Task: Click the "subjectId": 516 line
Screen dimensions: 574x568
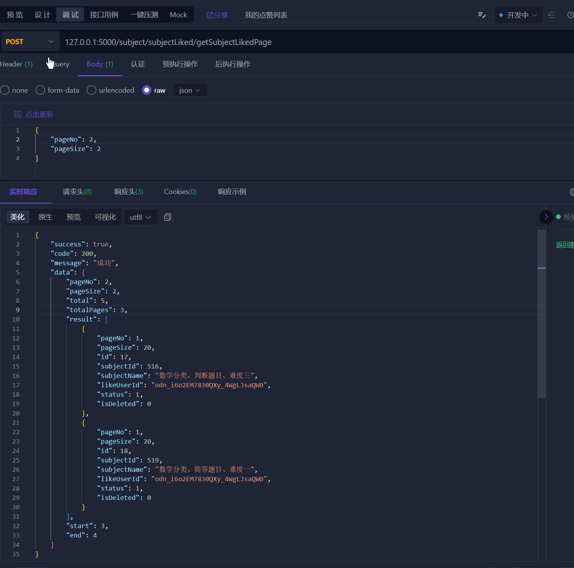Action: (130, 367)
